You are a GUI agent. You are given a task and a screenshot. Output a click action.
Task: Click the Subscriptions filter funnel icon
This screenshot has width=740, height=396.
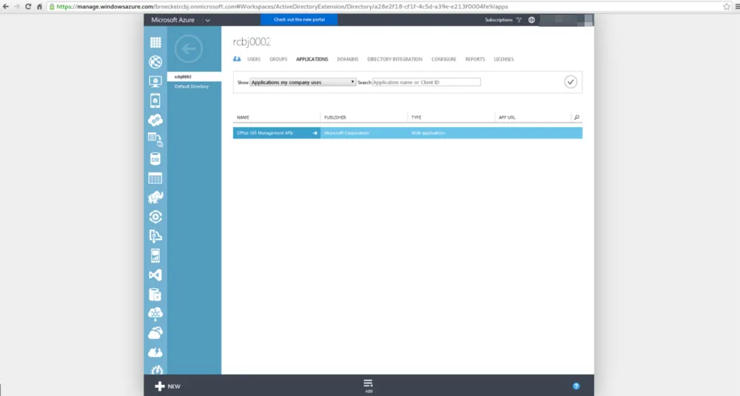pyautogui.click(x=519, y=20)
